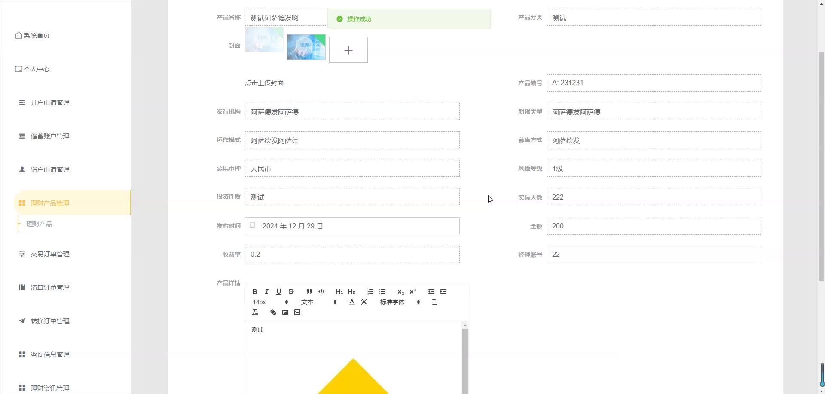Insert a hyperlink in the editor
Screen dimensions: 825x394
point(273,312)
